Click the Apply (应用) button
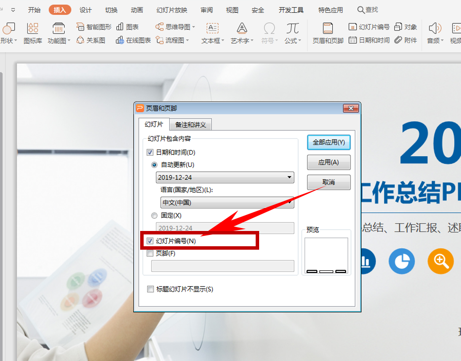The height and width of the screenshot is (361, 461). (329, 162)
